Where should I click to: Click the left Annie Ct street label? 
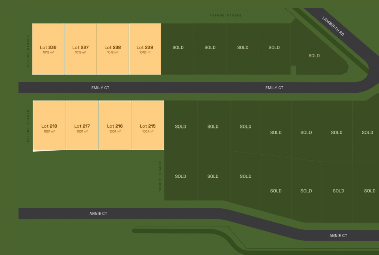pos(98,214)
